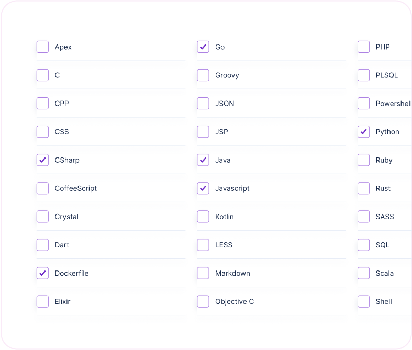Image resolution: width=412 pixels, height=350 pixels.
Task: Enable the Groovy checkbox
Action: [x=203, y=75]
